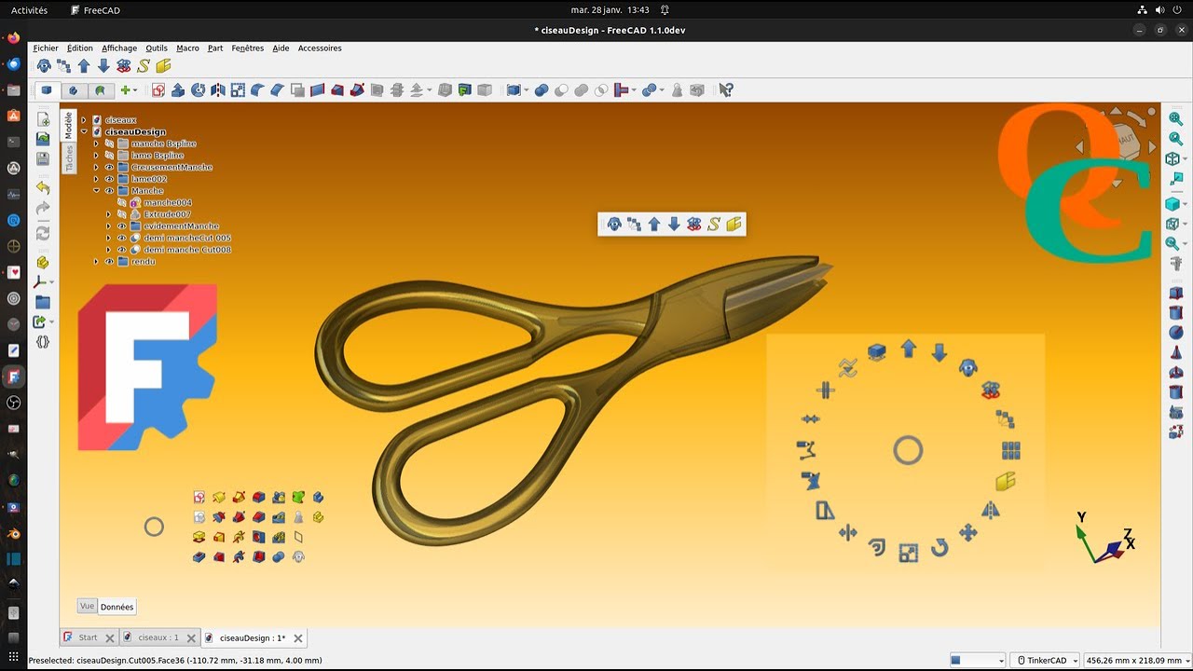Image resolution: width=1193 pixels, height=671 pixels.
Task: Toggle visibility eye of demi mancheCut 005
Action: (x=121, y=238)
